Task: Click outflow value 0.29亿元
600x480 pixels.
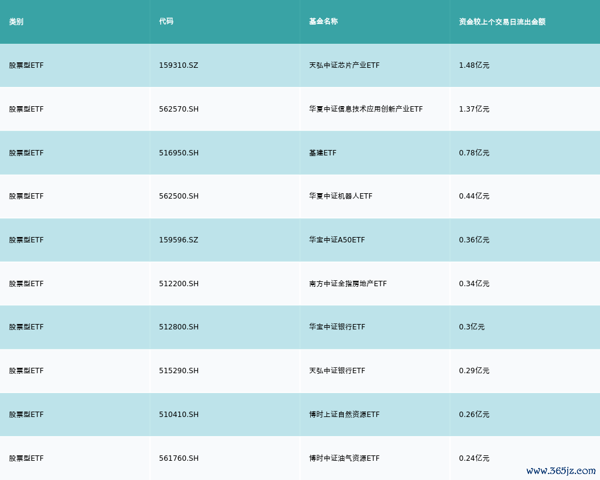Action: (x=474, y=371)
